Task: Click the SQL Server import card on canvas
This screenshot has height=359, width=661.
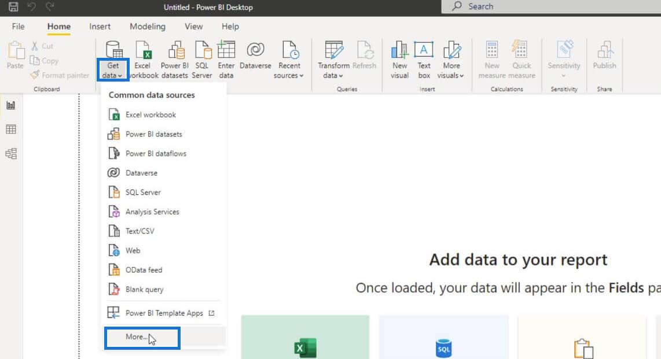Action: pyautogui.click(x=443, y=337)
